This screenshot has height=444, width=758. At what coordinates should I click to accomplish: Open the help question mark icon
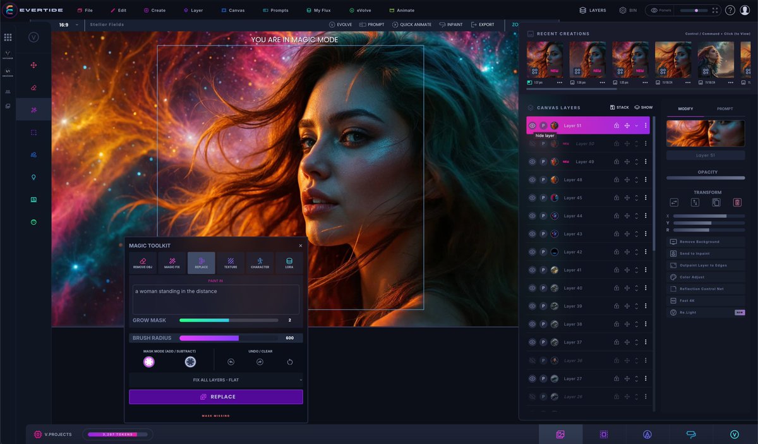tap(730, 10)
